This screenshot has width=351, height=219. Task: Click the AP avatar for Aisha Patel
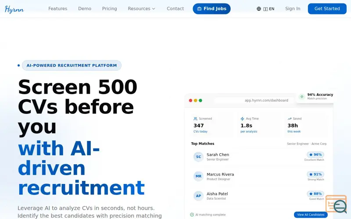coord(198,196)
